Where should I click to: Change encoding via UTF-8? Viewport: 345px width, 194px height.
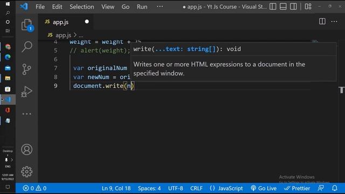(x=176, y=188)
